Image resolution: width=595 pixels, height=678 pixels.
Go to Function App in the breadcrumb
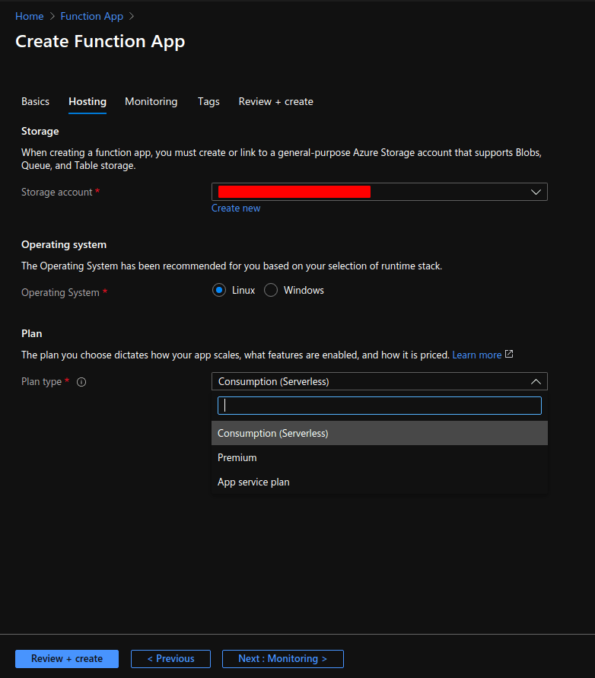click(x=91, y=16)
